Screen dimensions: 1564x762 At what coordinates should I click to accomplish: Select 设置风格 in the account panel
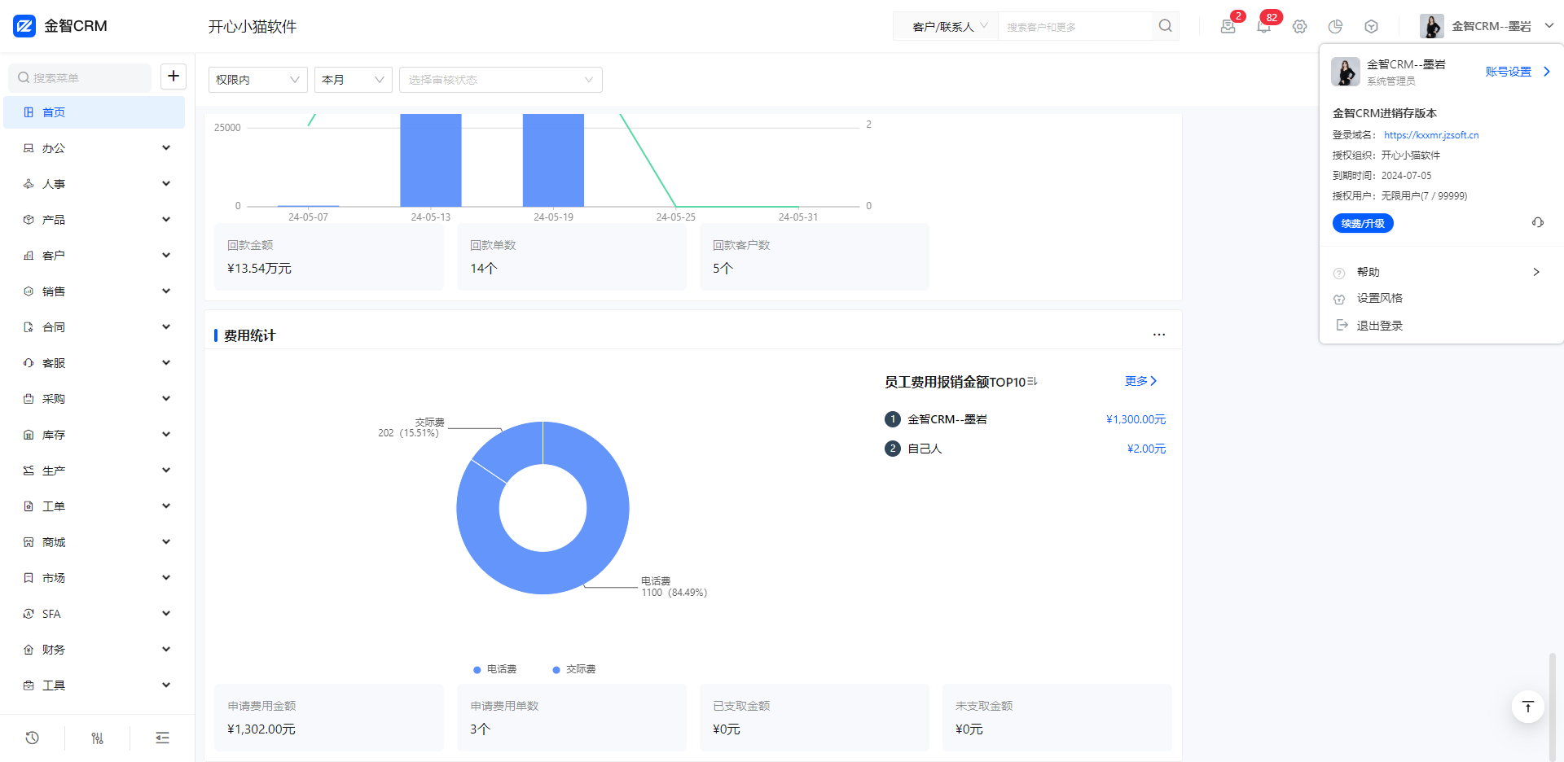pyautogui.click(x=1379, y=298)
